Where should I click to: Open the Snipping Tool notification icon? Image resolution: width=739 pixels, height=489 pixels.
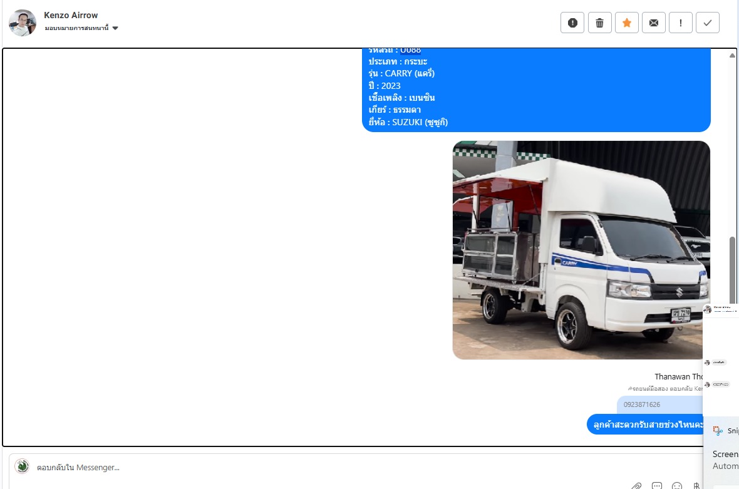tap(718, 430)
